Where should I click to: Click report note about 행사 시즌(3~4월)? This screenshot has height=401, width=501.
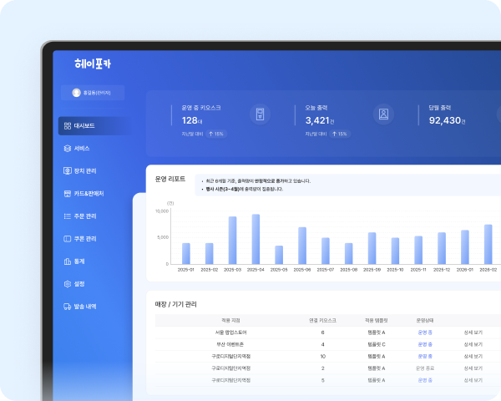(245, 189)
